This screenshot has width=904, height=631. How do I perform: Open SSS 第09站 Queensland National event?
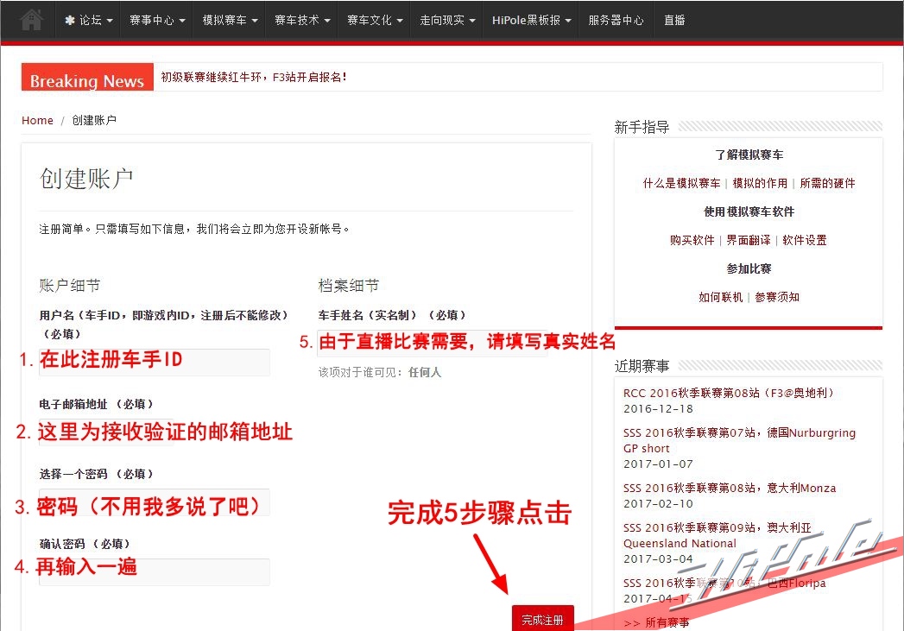tap(718, 535)
